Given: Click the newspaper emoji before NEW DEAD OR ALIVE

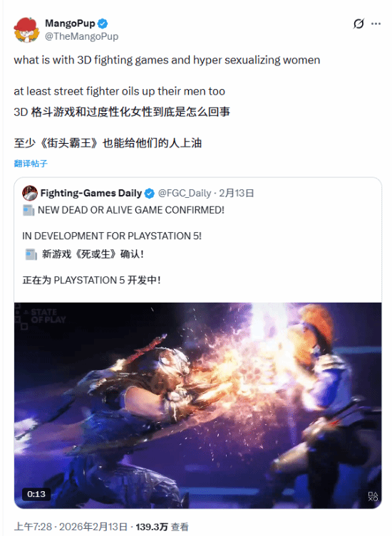Looking at the screenshot, I should coord(29,210).
